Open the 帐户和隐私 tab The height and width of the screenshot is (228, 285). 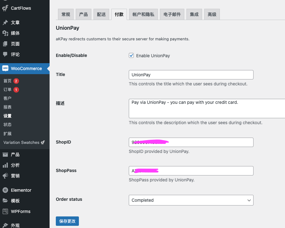tap(143, 14)
